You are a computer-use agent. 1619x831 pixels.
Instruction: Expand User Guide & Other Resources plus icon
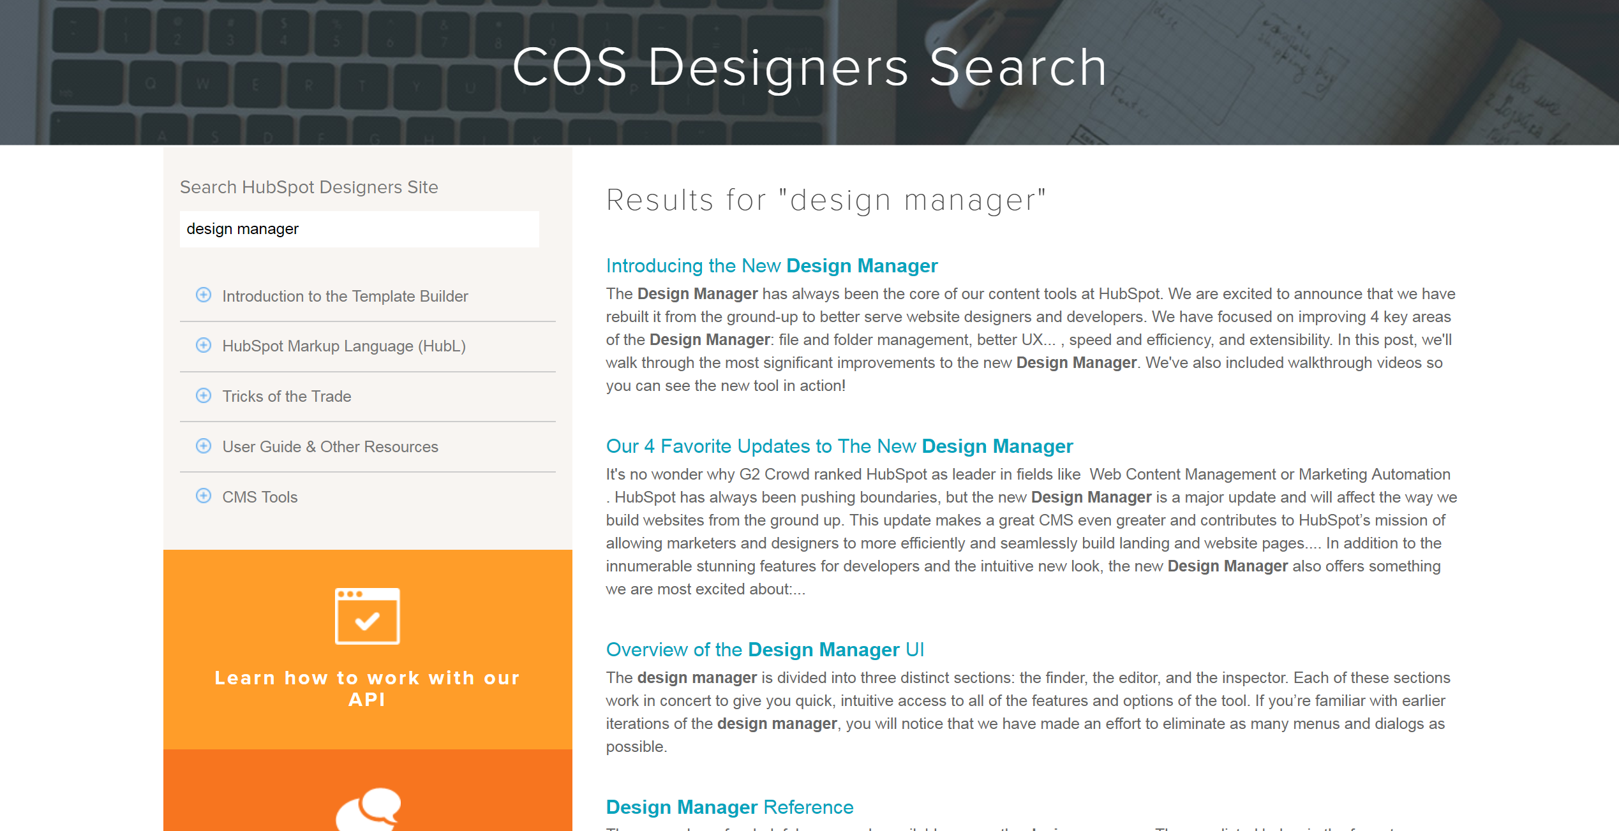204,446
